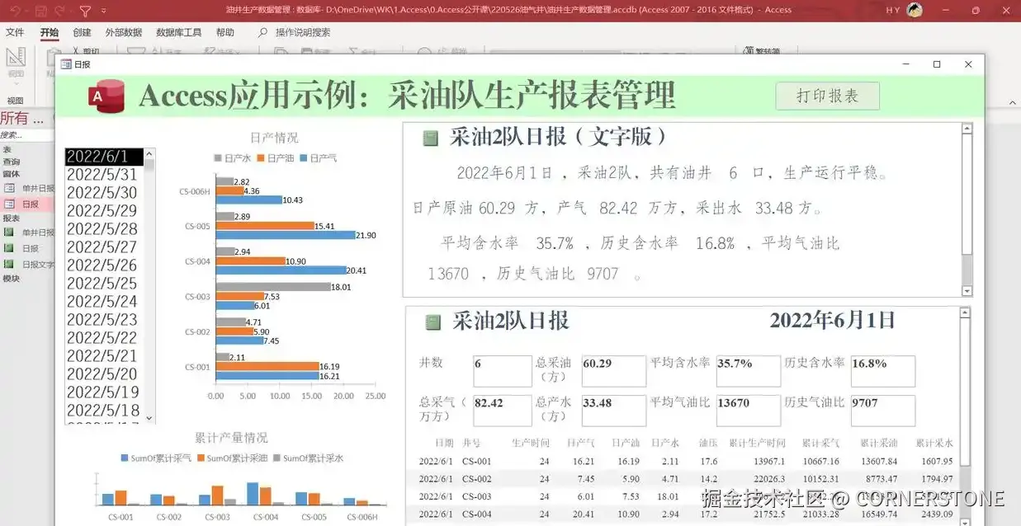Click the book icon beside the lower 采油2队日报 title
This screenshot has height=526, width=1021.
433,322
